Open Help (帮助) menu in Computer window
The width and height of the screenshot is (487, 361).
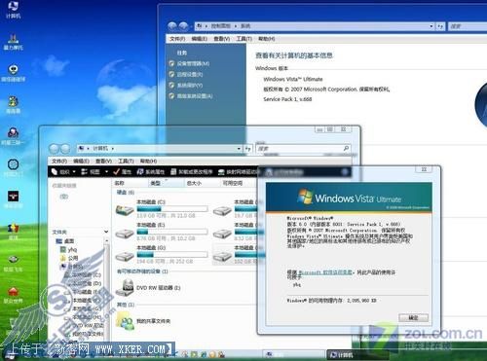148,161
